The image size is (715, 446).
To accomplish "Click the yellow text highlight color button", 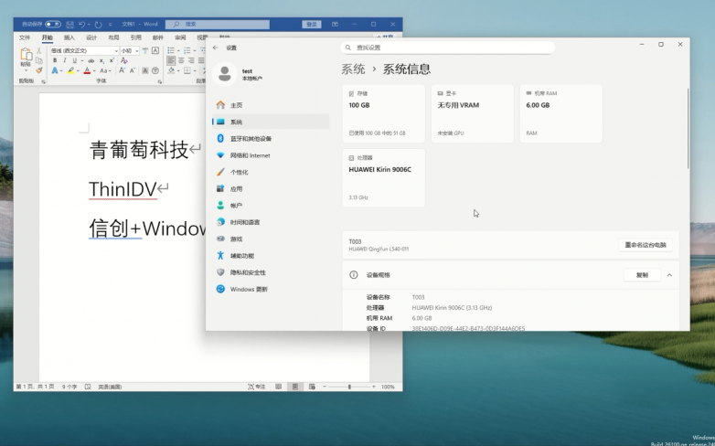I will [70, 70].
